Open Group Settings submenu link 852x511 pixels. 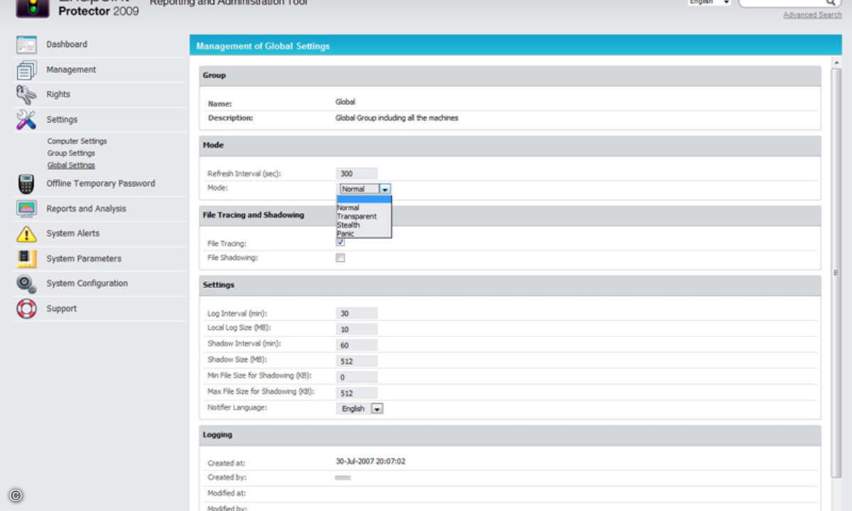[x=71, y=153]
